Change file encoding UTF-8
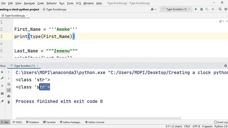The width and height of the screenshot is (228, 128). tap(196, 127)
